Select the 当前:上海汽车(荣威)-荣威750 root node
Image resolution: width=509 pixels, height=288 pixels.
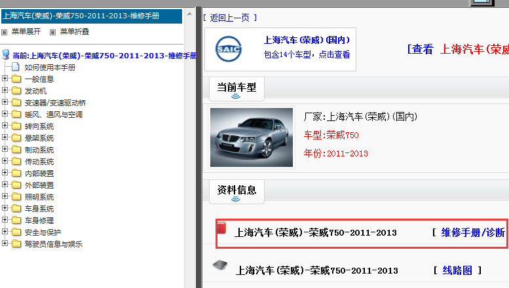click(104, 56)
